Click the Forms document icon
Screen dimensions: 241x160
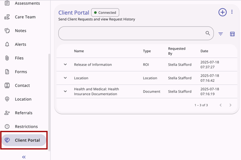[7, 72]
